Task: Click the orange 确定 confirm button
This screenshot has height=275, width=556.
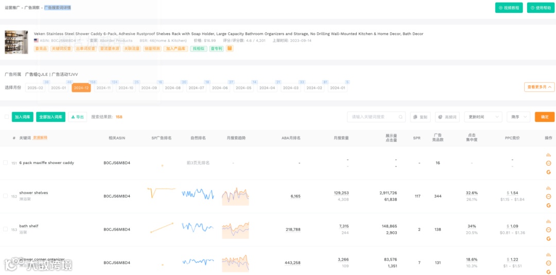Action: pyautogui.click(x=545, y=117)
